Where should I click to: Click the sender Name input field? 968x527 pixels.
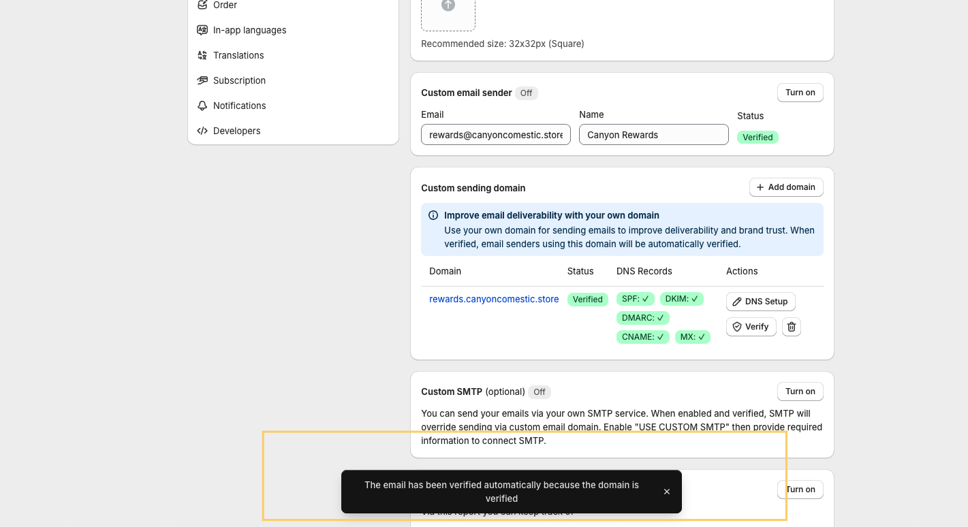pyautogui.click(x=653, y=135)
